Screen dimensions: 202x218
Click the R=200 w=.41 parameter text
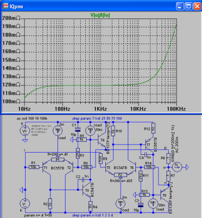click(57, 154)
